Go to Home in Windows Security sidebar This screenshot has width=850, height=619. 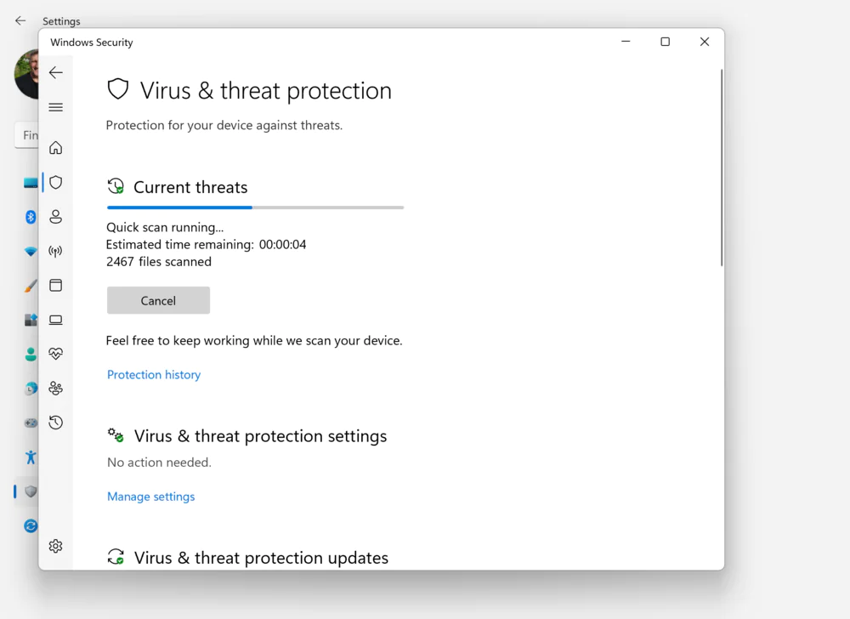tap(56, 148)
